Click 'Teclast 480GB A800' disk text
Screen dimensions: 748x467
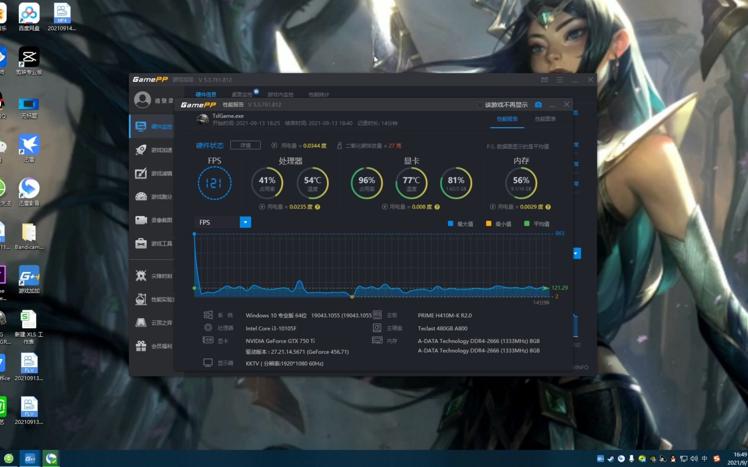tap(442, 328)
